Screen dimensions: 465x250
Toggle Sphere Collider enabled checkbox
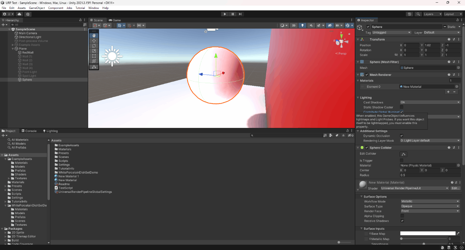[x=367, y=148]
